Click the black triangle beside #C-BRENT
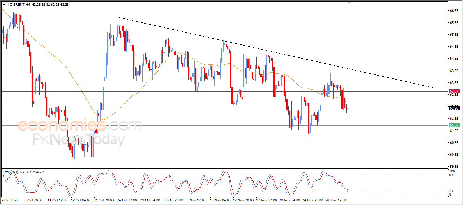The image size is (463, 205). 4,4
